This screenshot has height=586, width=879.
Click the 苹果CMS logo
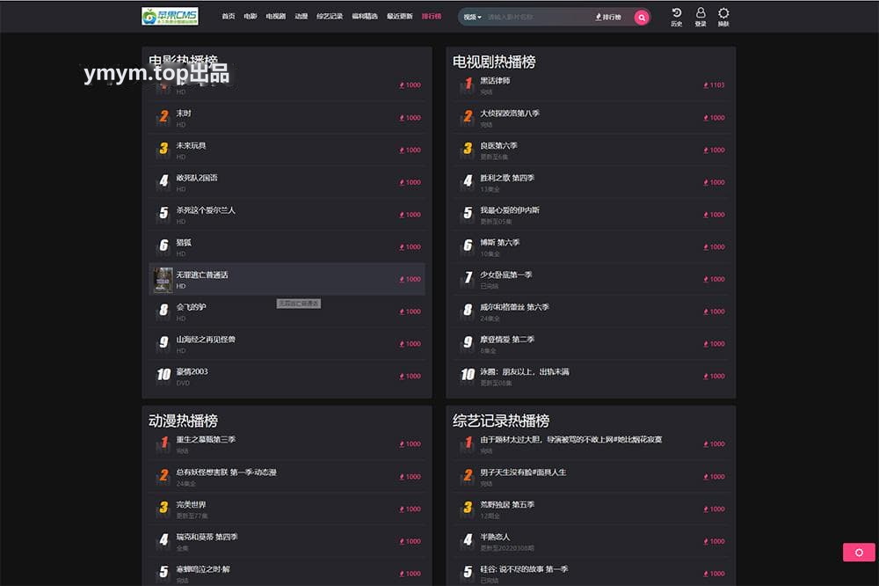pyautogui.click(x=170, y=16)
